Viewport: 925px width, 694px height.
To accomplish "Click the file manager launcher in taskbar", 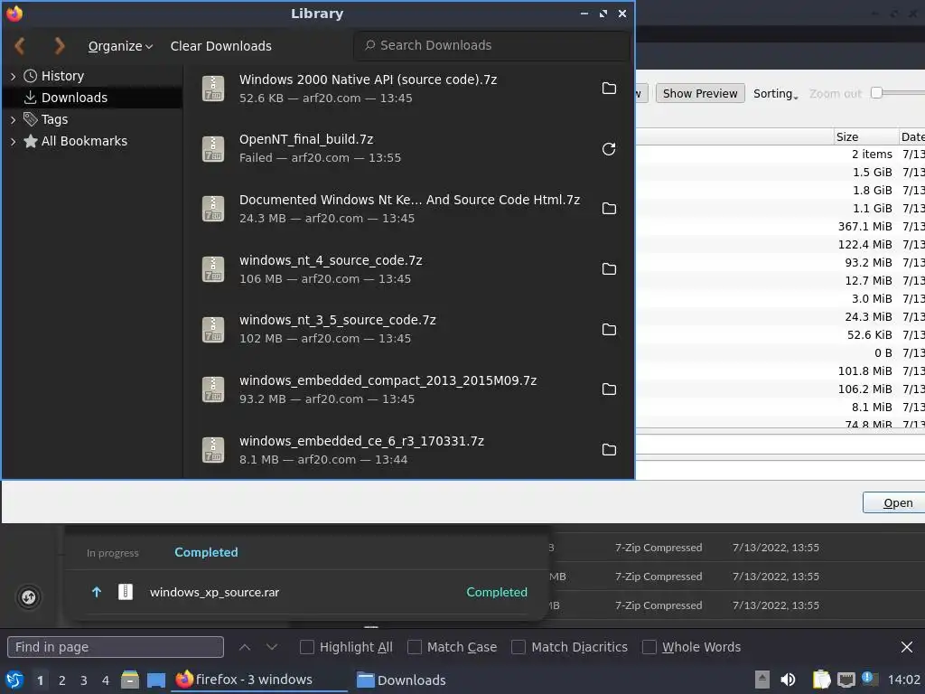I will 130,680.
